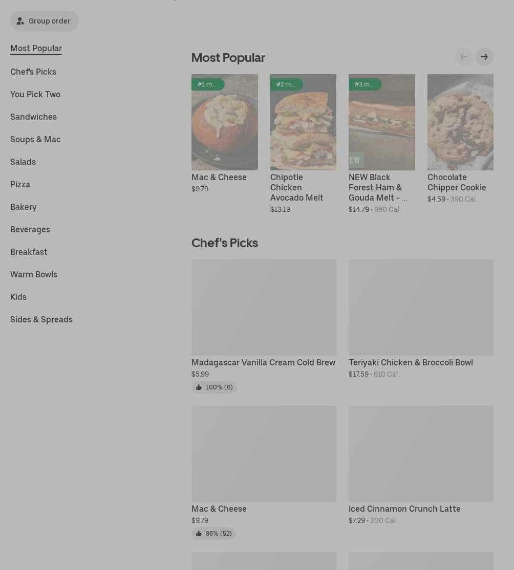Click thumbs-up rating on Madagascar Vanilla Cold Brew
The height and width of the screenshot is (570, 514).
[214, 387]
